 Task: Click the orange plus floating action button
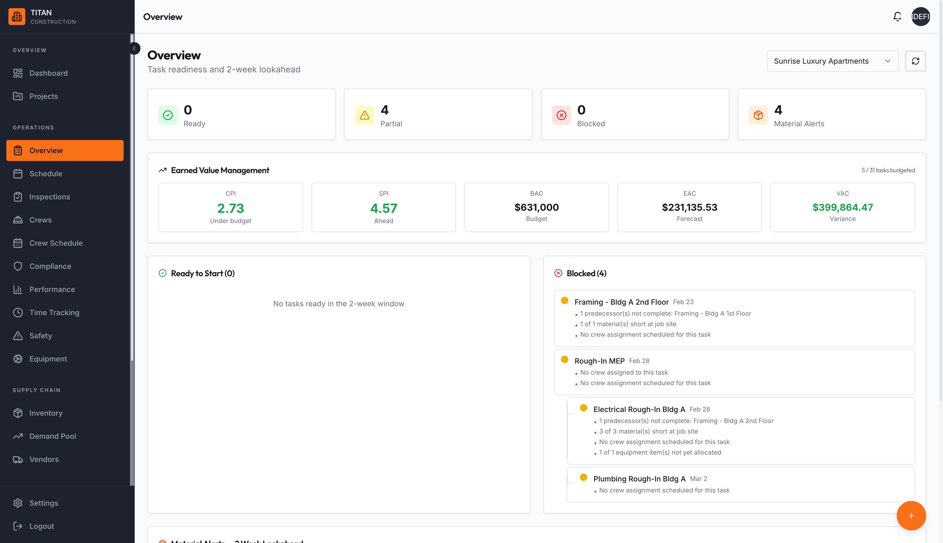coord(911,515)
